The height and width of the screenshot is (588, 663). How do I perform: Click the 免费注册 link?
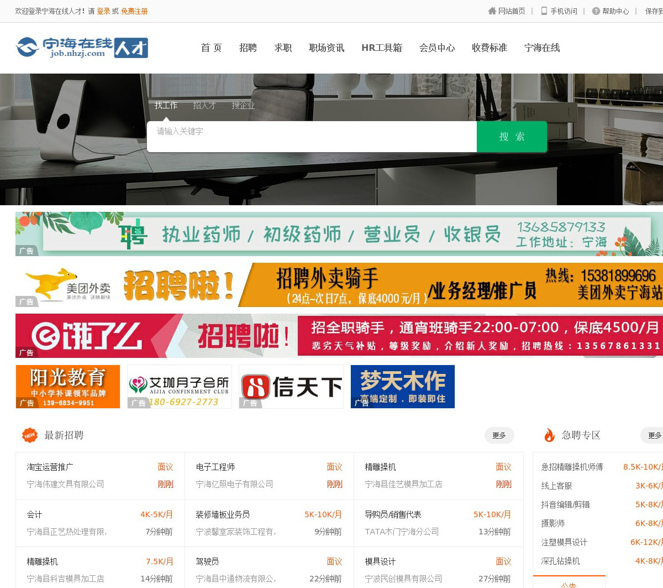pyautogui.click(x=134, y=11)
